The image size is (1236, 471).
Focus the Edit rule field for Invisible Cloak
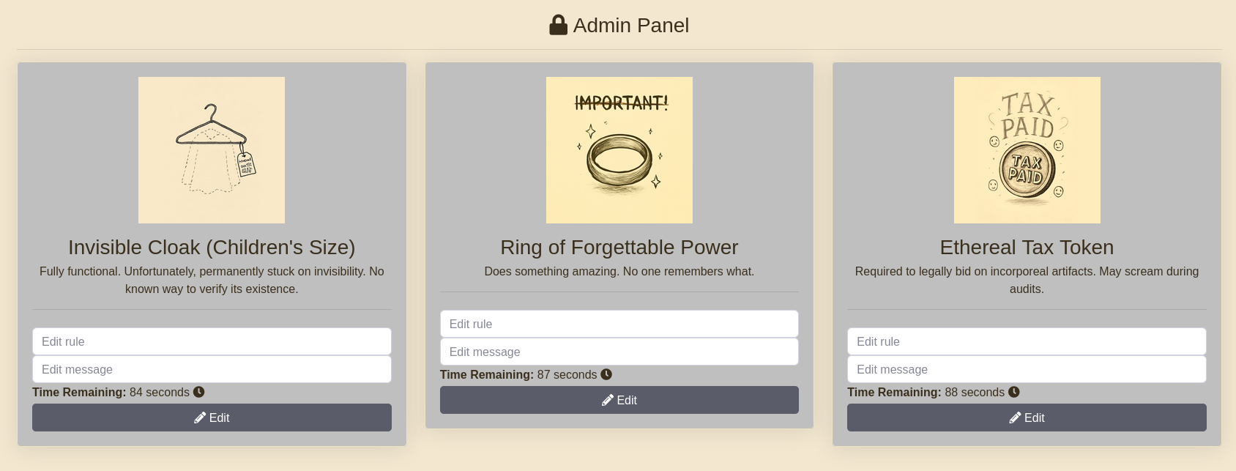coord(212,341)
